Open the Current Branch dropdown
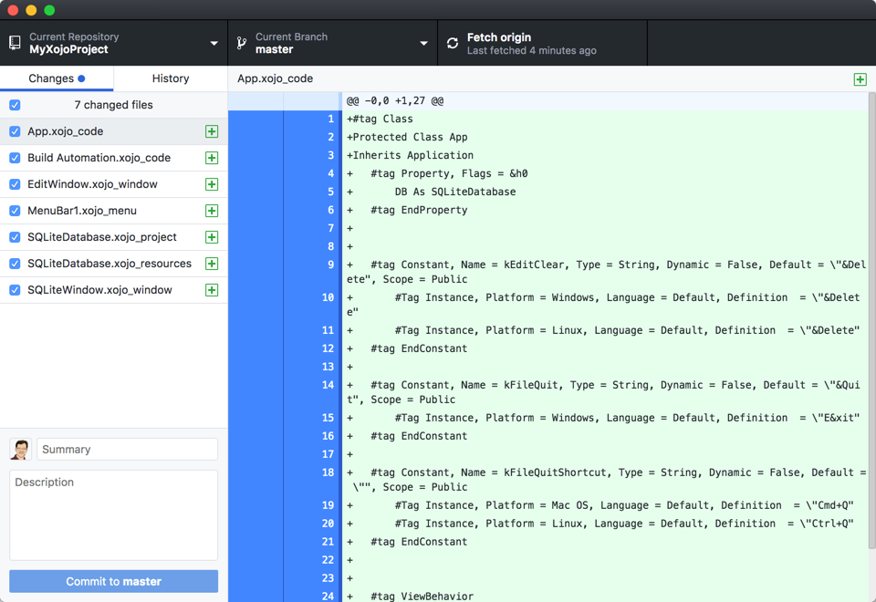The image size is (876, 602). point(422,43)
